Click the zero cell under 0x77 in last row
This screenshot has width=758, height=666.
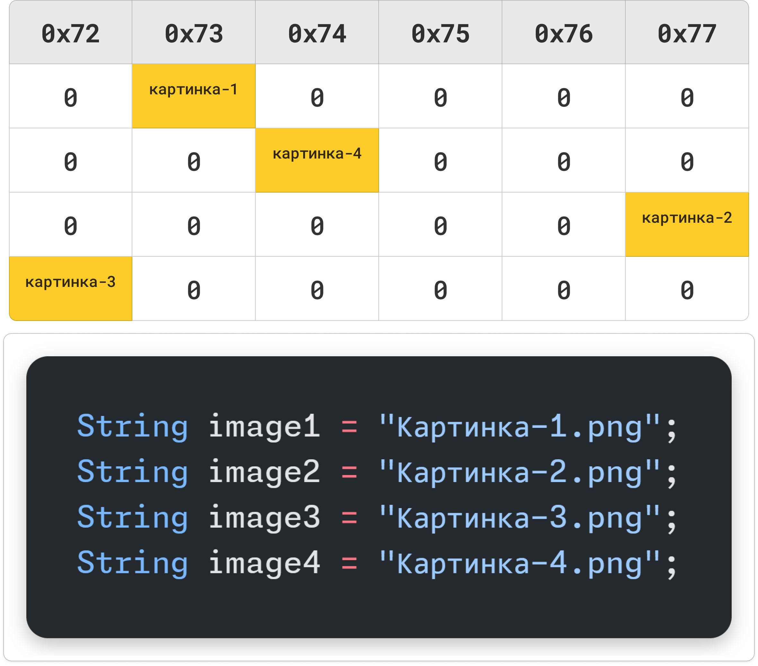[687, 290]
